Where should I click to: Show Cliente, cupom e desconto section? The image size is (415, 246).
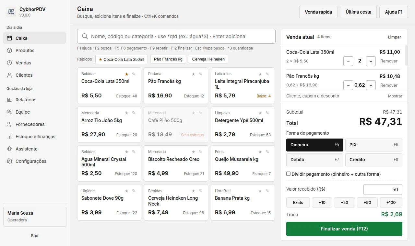395,96
